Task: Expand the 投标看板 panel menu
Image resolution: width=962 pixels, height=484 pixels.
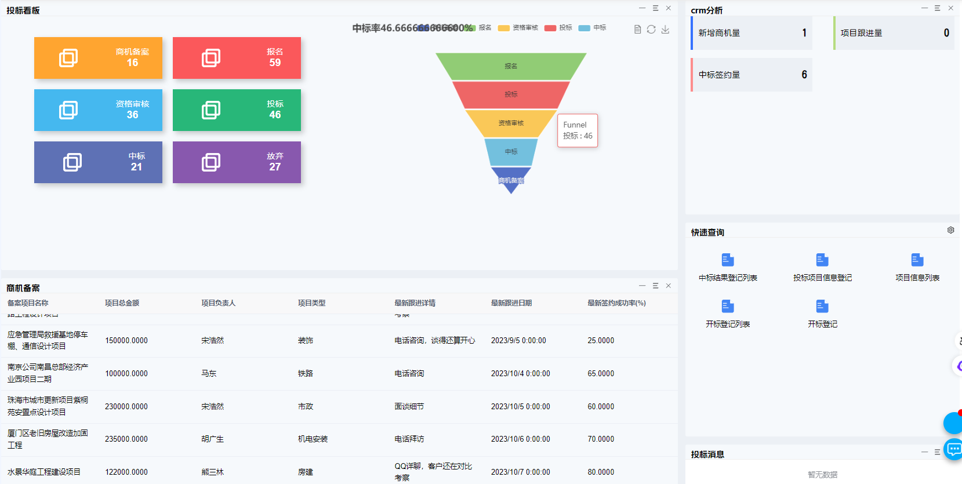Action: [655, 8]
